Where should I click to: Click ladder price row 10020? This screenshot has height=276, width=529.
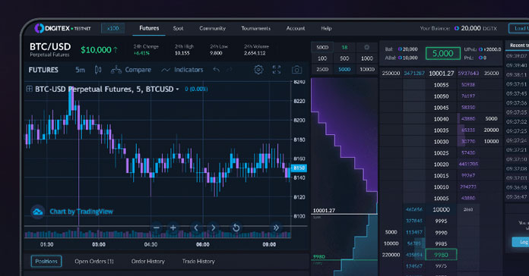[442, 165]
